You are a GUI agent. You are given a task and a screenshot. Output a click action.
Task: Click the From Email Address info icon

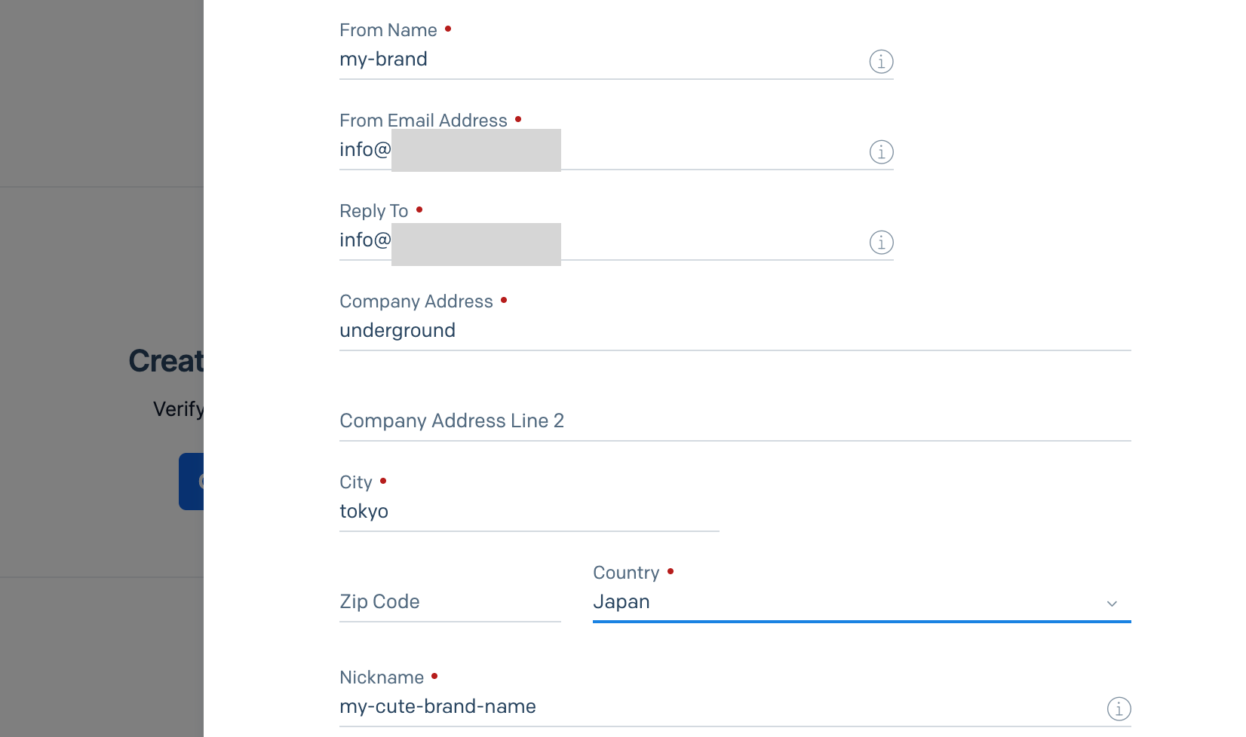point(881,151)
